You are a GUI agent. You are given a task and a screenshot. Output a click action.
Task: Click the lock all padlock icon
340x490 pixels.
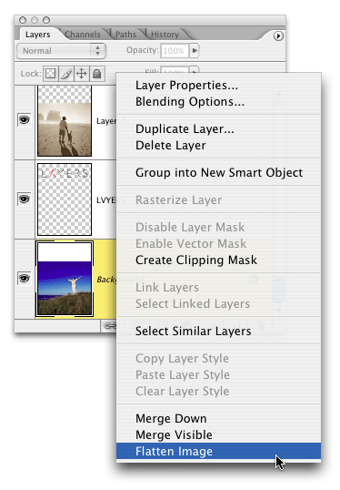point(97,74)
